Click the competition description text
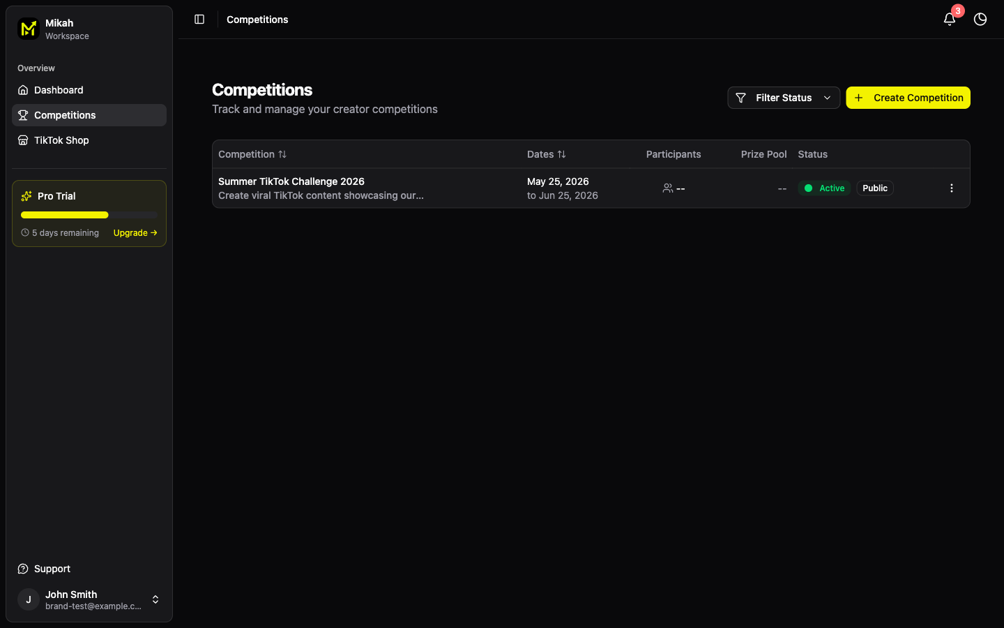This screenshot has height=628, width=1004. (x=321, y=195)
